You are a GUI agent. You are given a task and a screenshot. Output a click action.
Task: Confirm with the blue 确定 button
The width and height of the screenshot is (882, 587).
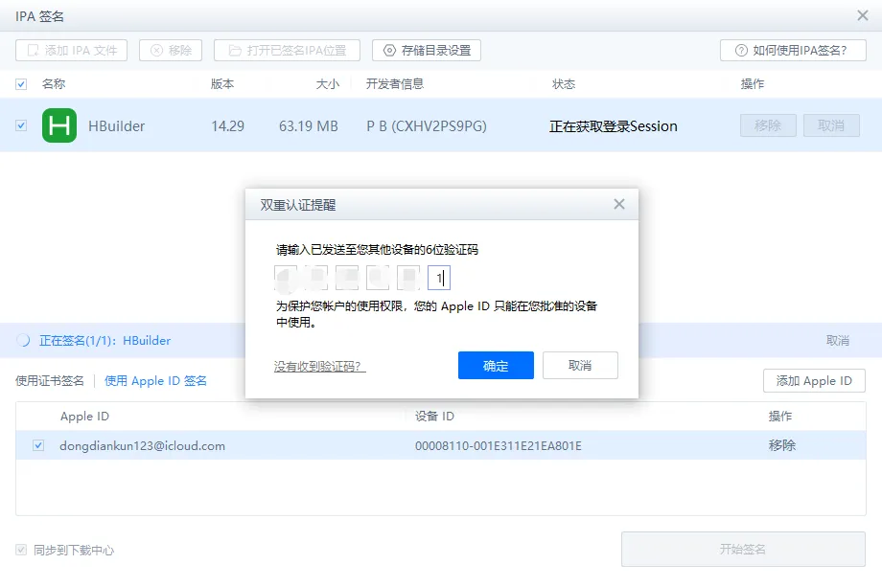click(x=496, y=366)
